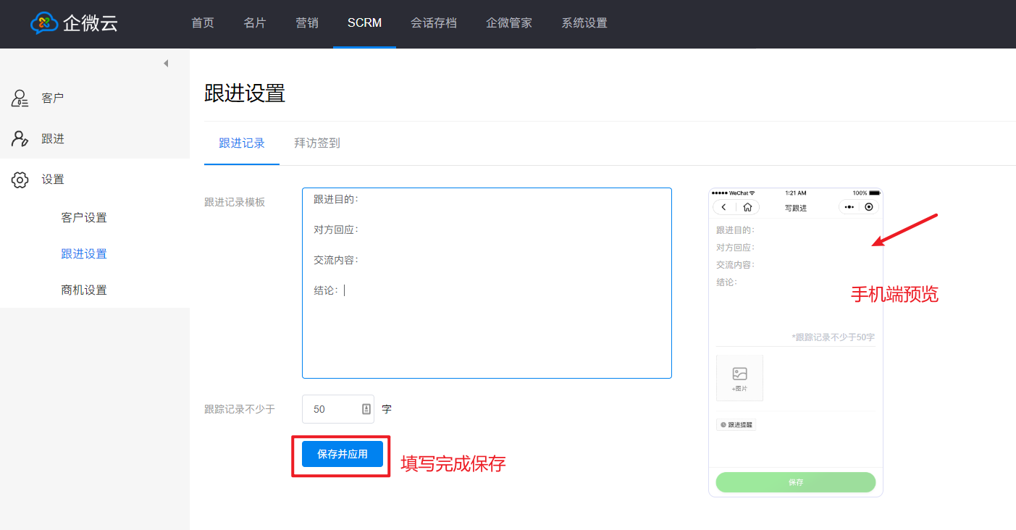Open the 会话存档 top menu
This screenshot has height=530, width=1016.
433,23
